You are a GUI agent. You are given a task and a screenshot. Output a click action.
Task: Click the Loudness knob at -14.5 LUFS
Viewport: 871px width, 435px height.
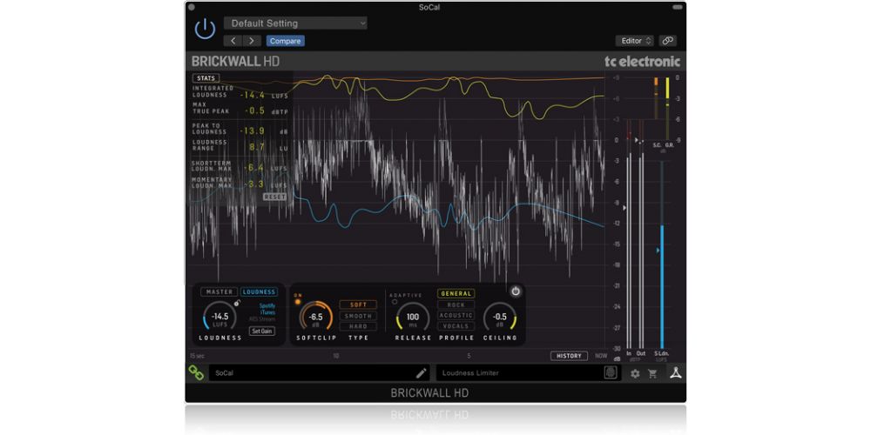coord(220,318)
